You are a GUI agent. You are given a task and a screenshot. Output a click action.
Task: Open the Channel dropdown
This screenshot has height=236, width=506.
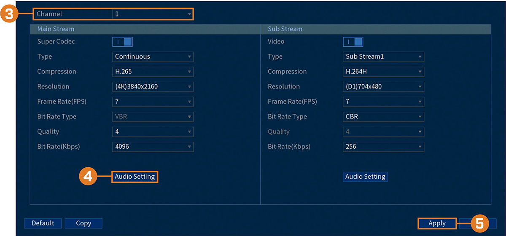coord(153,14)
